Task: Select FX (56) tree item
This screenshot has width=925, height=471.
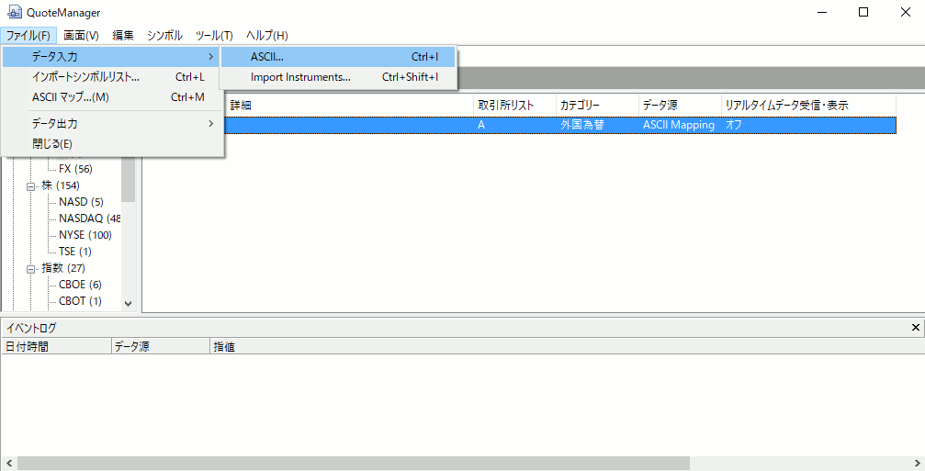Action: [x=75, y=169]
